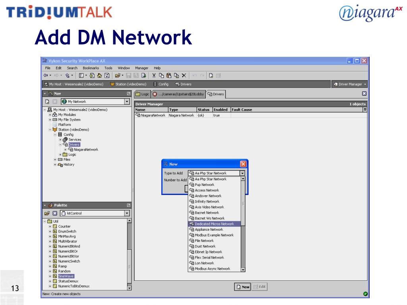
Task: Close the active tab with blue X
Action: [364, 94]
